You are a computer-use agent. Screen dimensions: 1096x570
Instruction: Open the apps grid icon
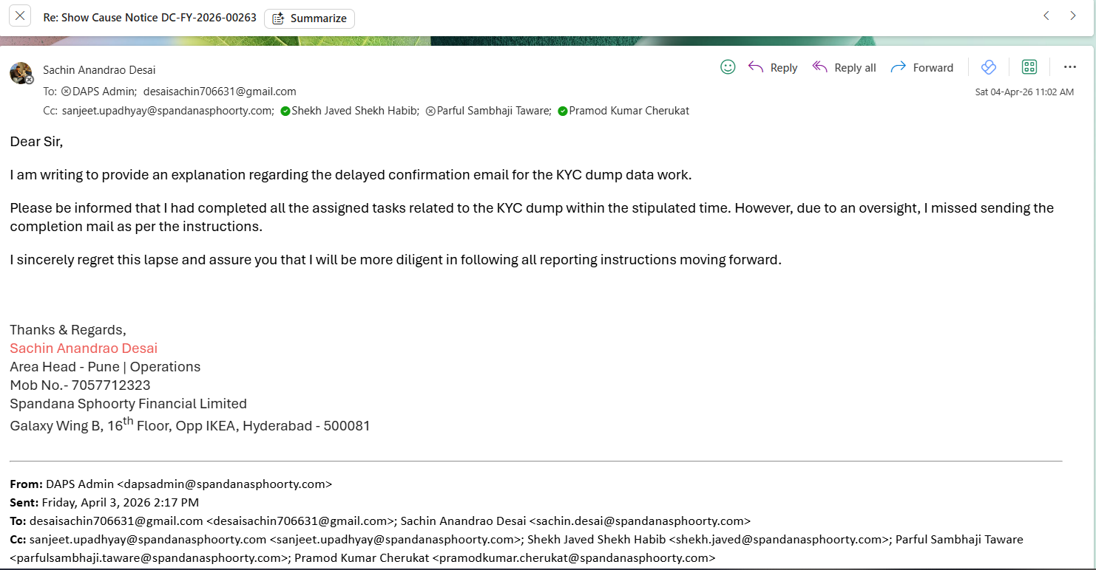1029,67
